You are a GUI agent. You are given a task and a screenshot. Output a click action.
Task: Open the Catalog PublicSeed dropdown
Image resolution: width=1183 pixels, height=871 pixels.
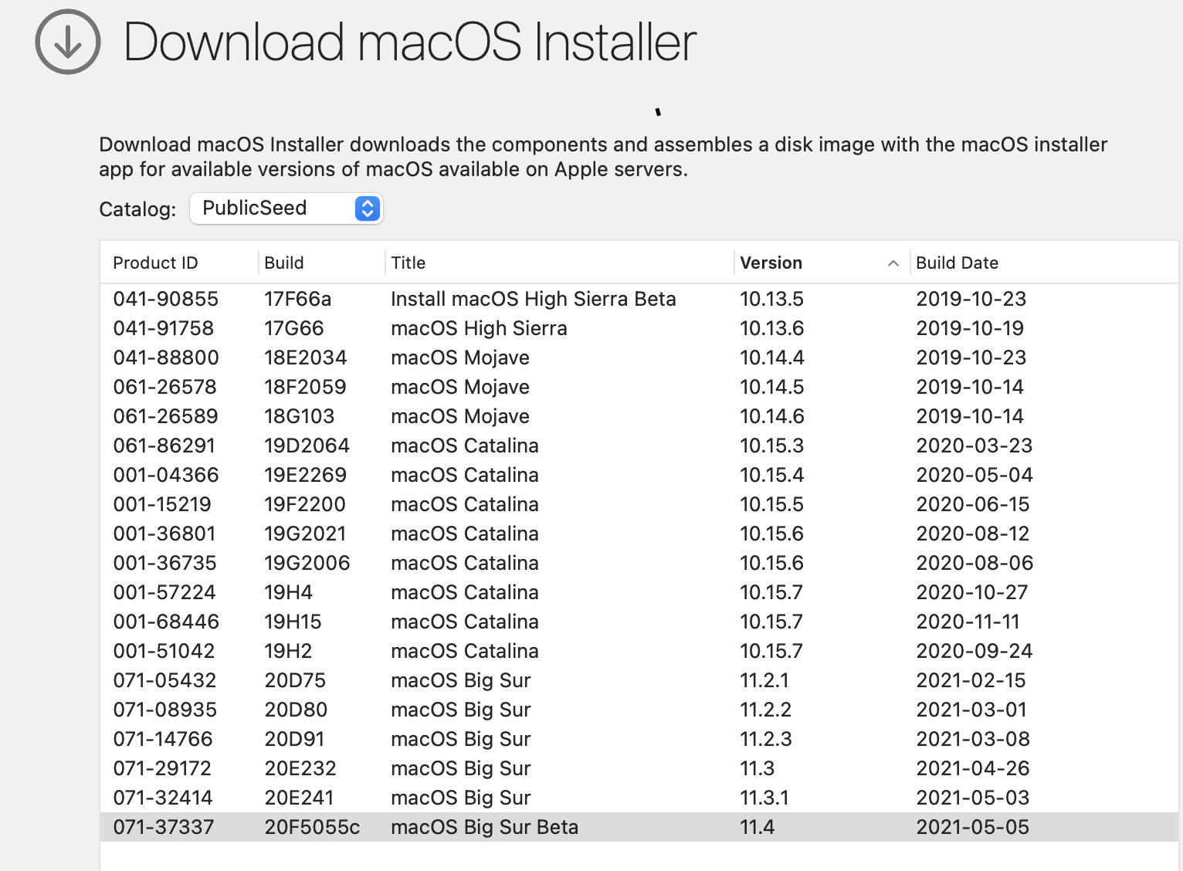point(286,208)
